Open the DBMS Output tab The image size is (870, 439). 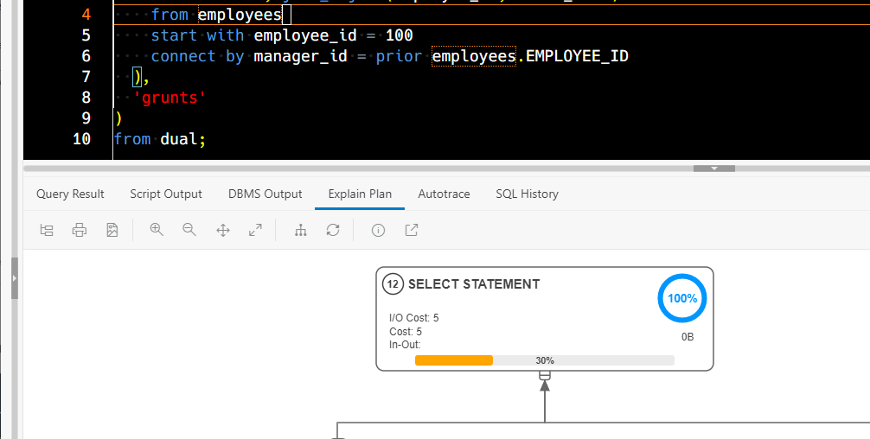(265, 194)
